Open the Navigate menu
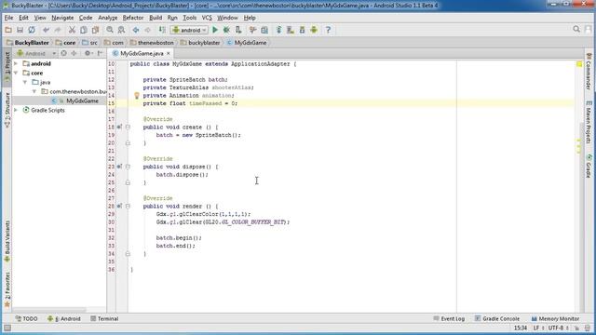This screenshot has width=596, height=335. click(62, 18)
